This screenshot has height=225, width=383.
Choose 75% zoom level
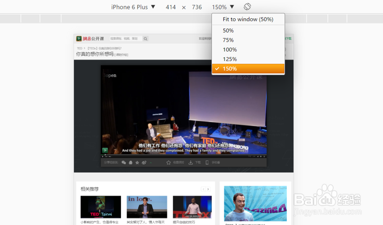[248, 40]
